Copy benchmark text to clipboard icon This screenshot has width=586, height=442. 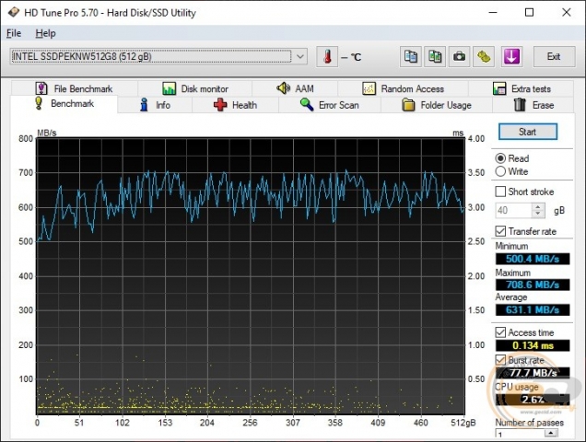point(411,57)
